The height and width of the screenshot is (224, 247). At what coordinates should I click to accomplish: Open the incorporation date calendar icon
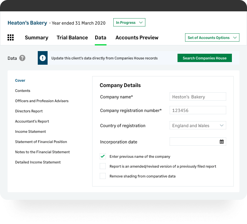[x=222, y=142]
